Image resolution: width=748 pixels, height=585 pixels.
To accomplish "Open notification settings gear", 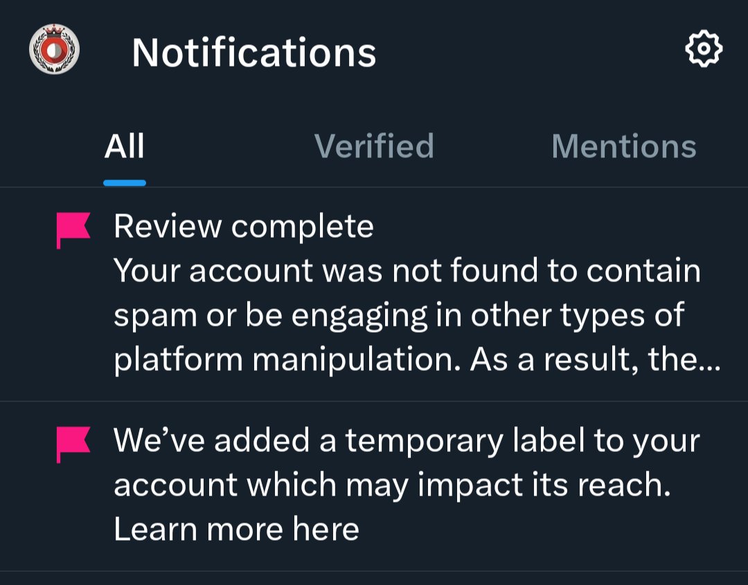I will pyautogui.click(x=703, y=49).
